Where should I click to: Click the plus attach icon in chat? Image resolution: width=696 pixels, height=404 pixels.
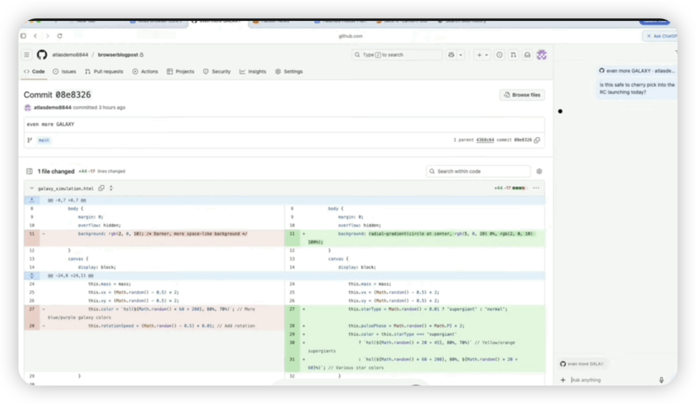[563, 380]
